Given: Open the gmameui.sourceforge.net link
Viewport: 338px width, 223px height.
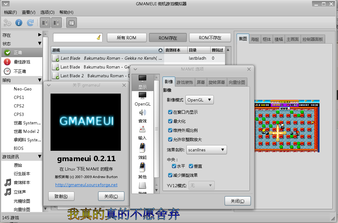Looking at the screenshot, I should tap(86, 185).
